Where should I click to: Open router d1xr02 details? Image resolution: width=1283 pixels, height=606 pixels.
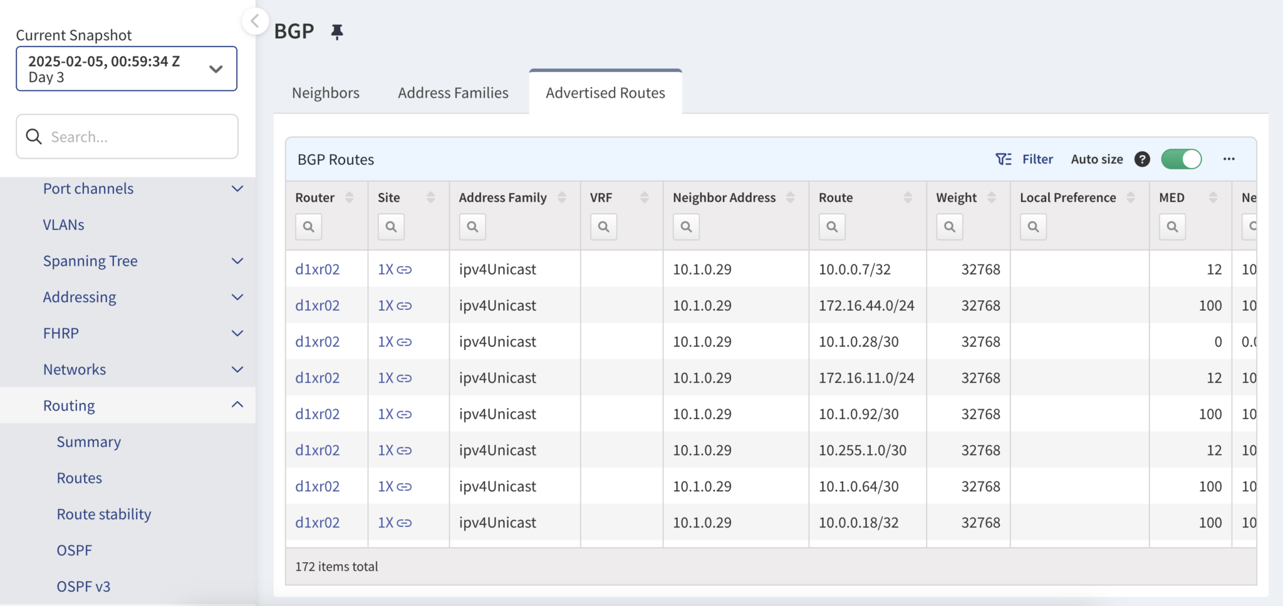318,269
